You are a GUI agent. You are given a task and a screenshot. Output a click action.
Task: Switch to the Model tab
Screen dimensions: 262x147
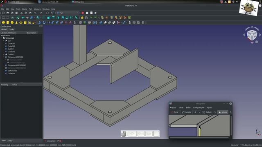coord(4,29)
